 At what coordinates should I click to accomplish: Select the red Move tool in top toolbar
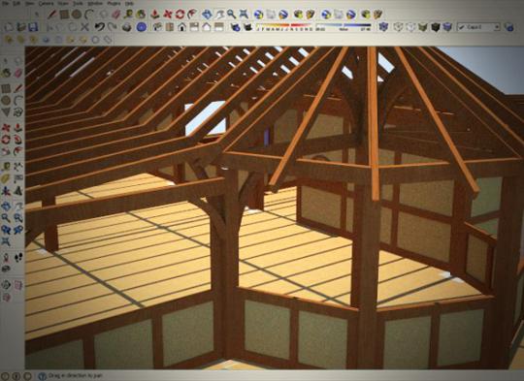[168, 15]
